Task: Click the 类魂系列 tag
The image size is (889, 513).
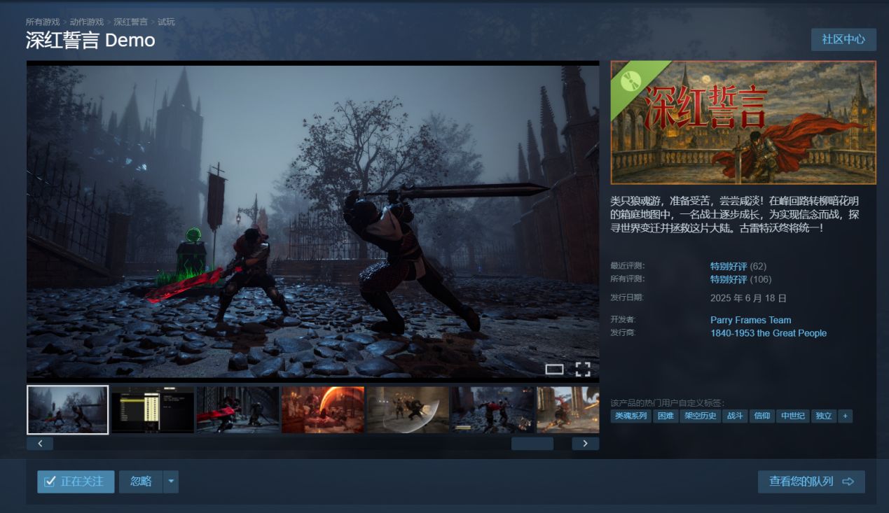Action: (630, 416)
